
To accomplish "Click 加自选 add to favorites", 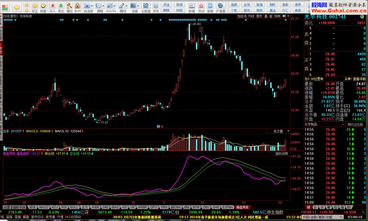I will [242, 16].
